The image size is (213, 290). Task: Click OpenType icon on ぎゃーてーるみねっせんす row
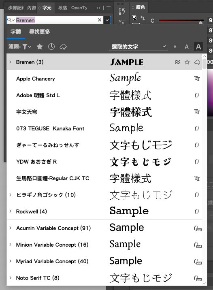pyautogui.click(x=197, y=145)
